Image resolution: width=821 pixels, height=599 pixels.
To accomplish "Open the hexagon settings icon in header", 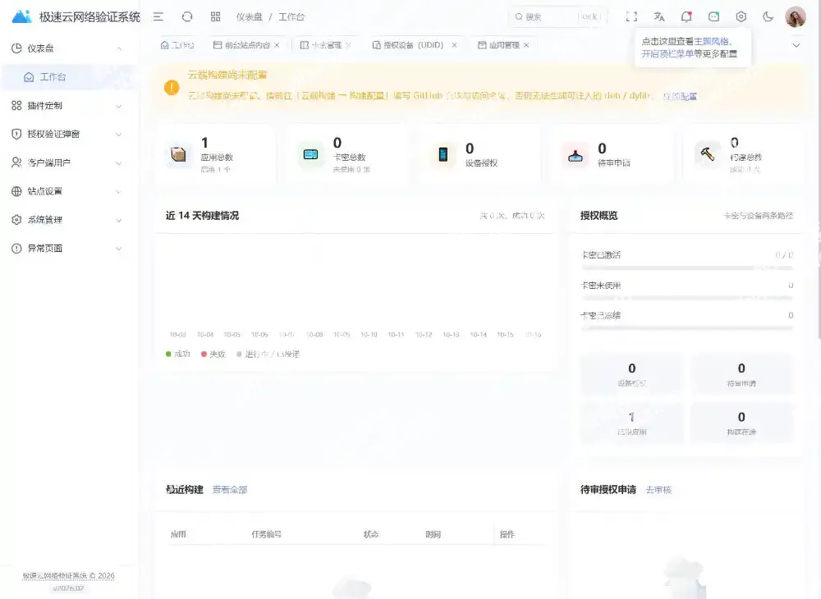I will [x=741, y=16].
